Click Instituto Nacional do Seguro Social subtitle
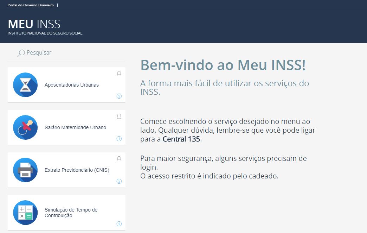367x233 pixels. [45, 33]
